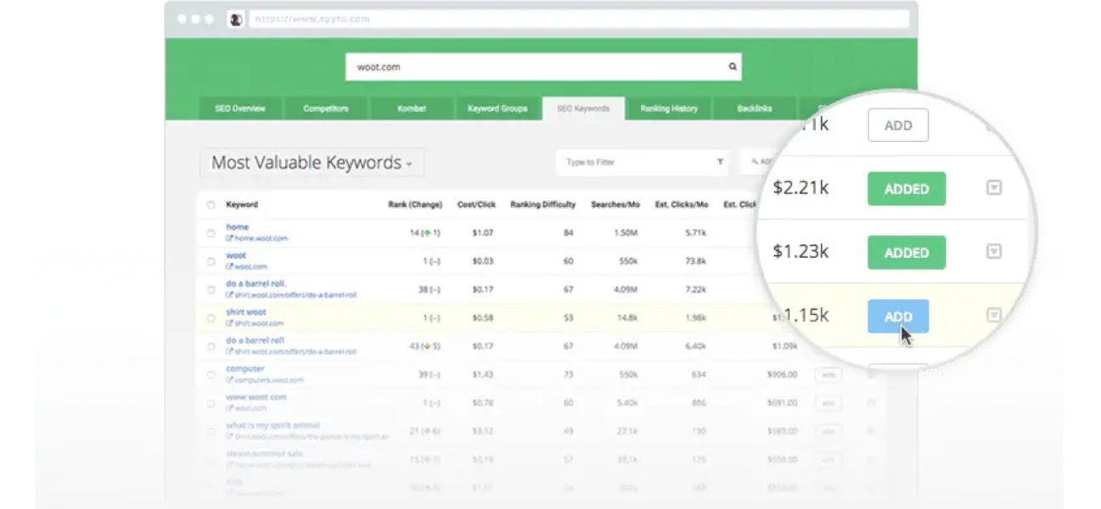
Task: Click the blue ADD button in the $1.15k row
Action: [898, 316]
